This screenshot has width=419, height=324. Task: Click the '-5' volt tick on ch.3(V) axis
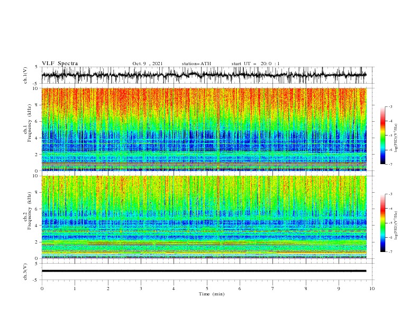pyautogui.click(x=35, y=280)
